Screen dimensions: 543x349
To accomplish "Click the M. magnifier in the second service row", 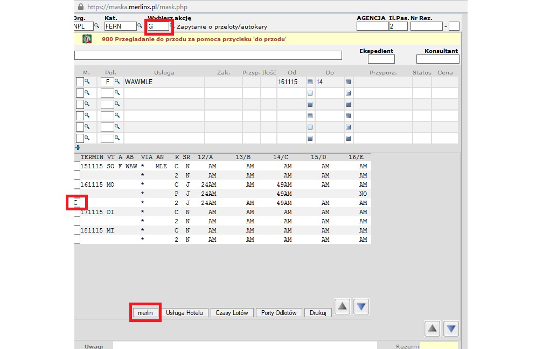I will coord(87,93).
